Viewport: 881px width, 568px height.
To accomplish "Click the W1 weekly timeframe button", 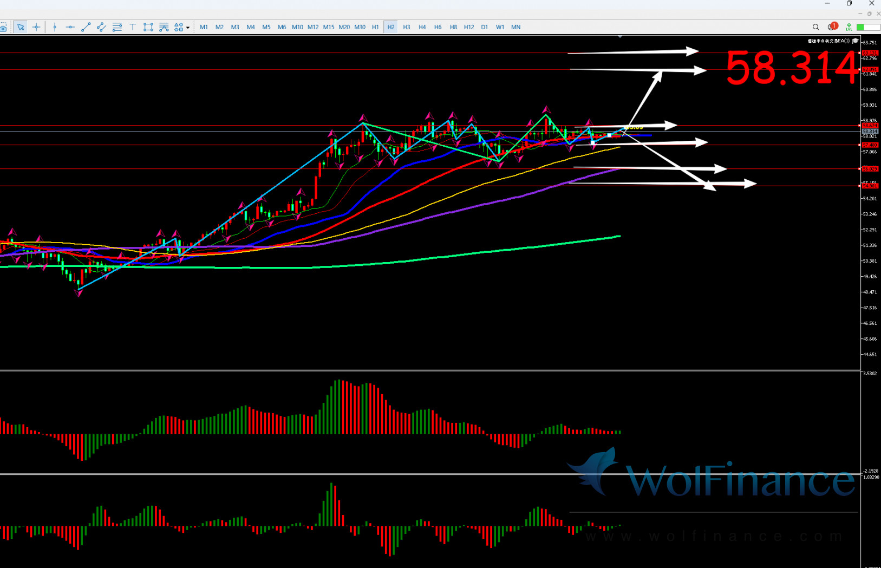I will tap(500, 27).
